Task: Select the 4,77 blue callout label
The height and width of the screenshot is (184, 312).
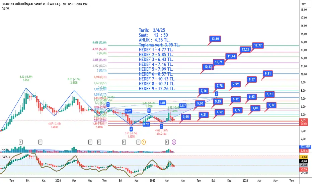Action: [x=237, y=110]
